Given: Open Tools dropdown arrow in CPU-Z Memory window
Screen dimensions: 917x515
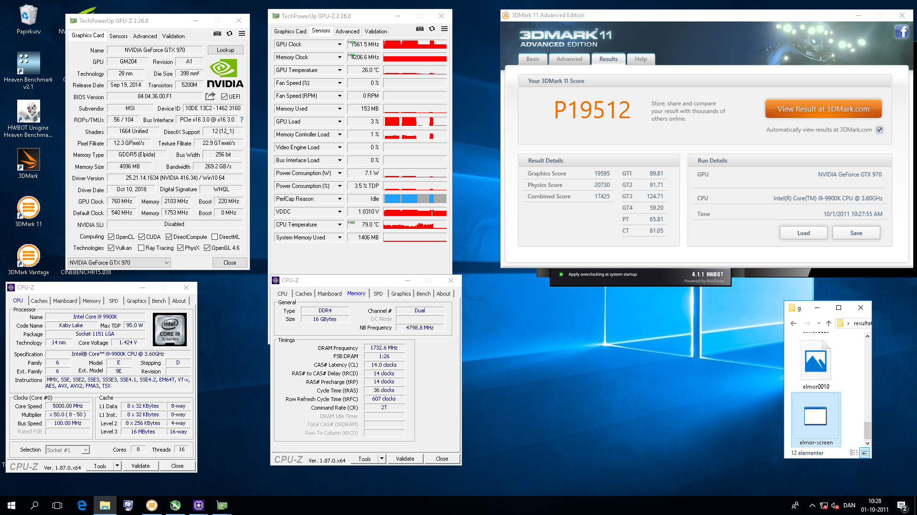Looking at the screenshot, I should (x=382, y=459).
